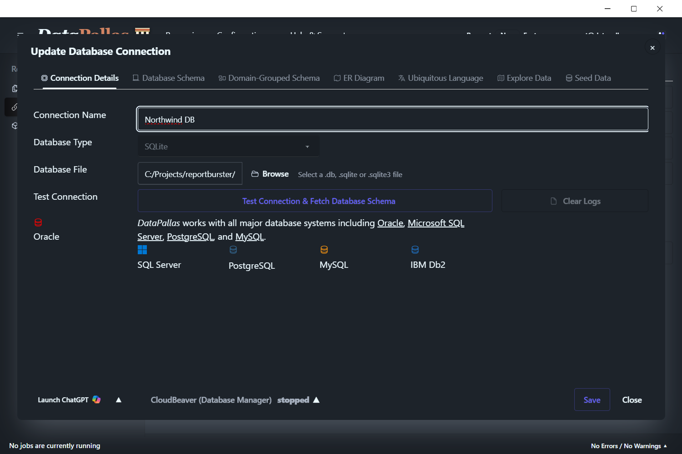The image size is (682, 454).
Task: Click the Database Schema tab icon
Action: (x=135, y=78)
